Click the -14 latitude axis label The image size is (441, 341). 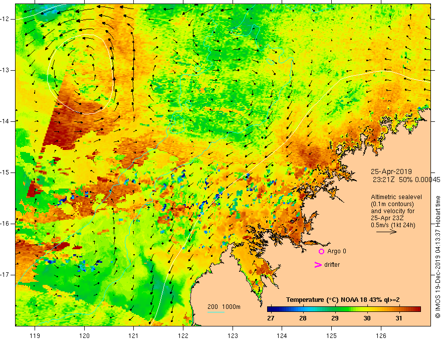point(5,121)
